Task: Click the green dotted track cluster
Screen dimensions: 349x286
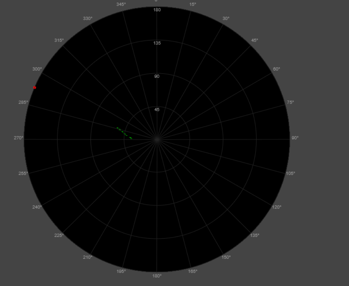Action: click(x=124, y=133)
